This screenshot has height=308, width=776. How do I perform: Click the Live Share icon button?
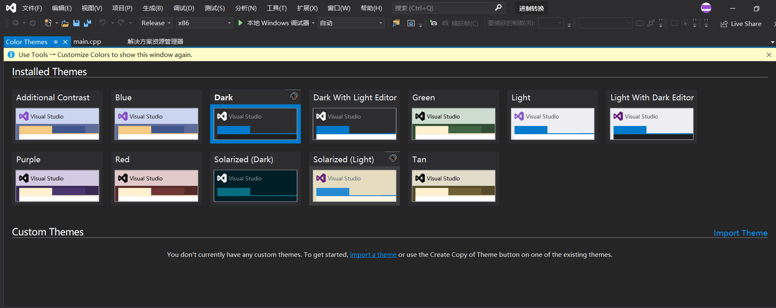point(741,24)
